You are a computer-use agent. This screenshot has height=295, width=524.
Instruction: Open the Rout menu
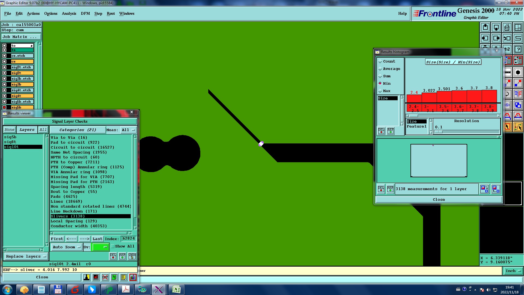coord(111,14)
